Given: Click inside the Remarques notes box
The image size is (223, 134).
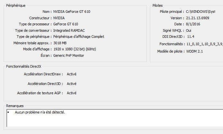Looking at the screenshot, I should tap(115, 118).
